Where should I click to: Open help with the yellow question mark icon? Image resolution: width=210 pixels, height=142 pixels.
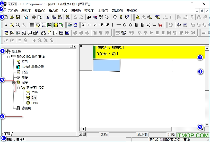point(121,17)
